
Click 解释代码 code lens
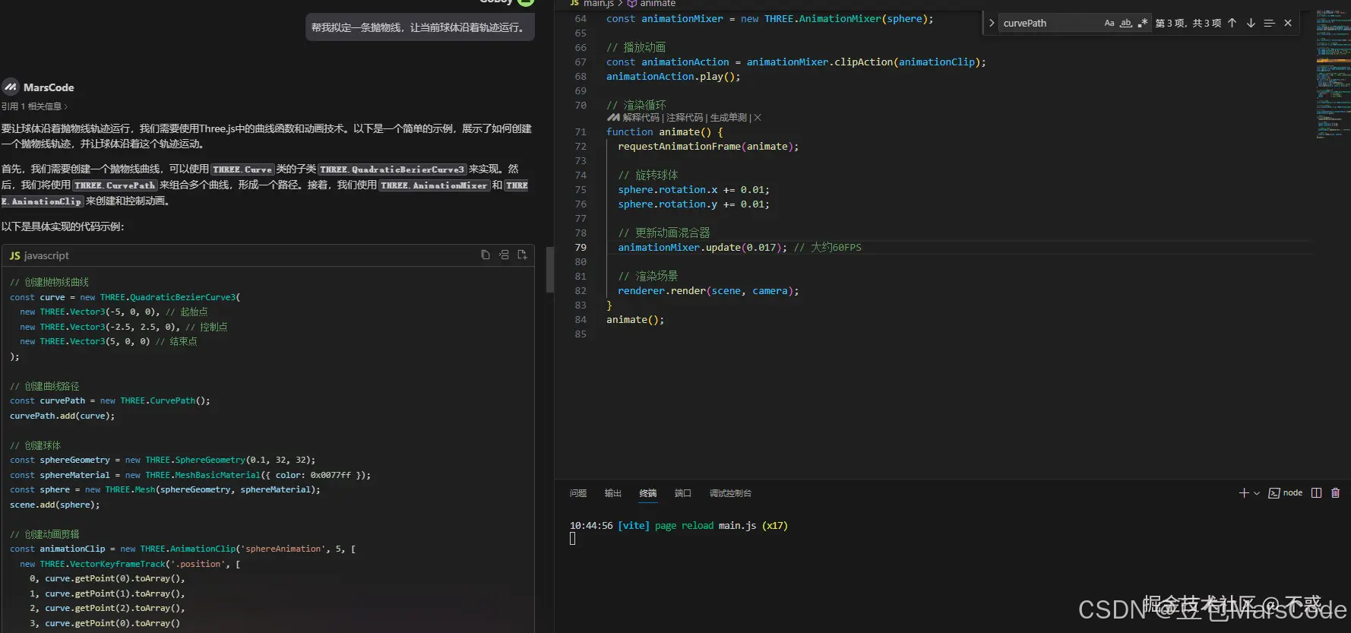(641, 118)
